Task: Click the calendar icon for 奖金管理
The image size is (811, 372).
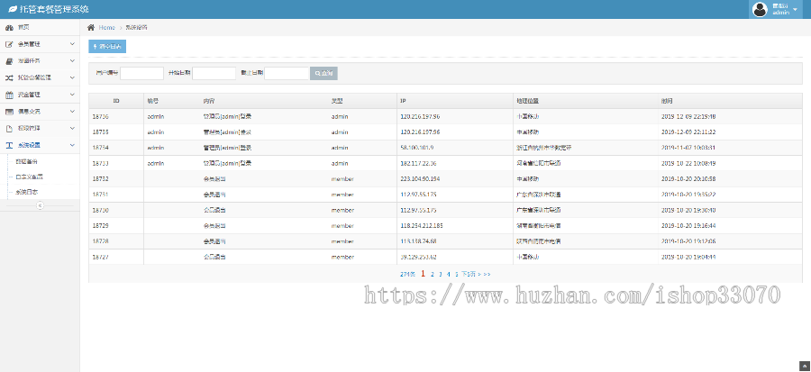Action: click(9, 95)
